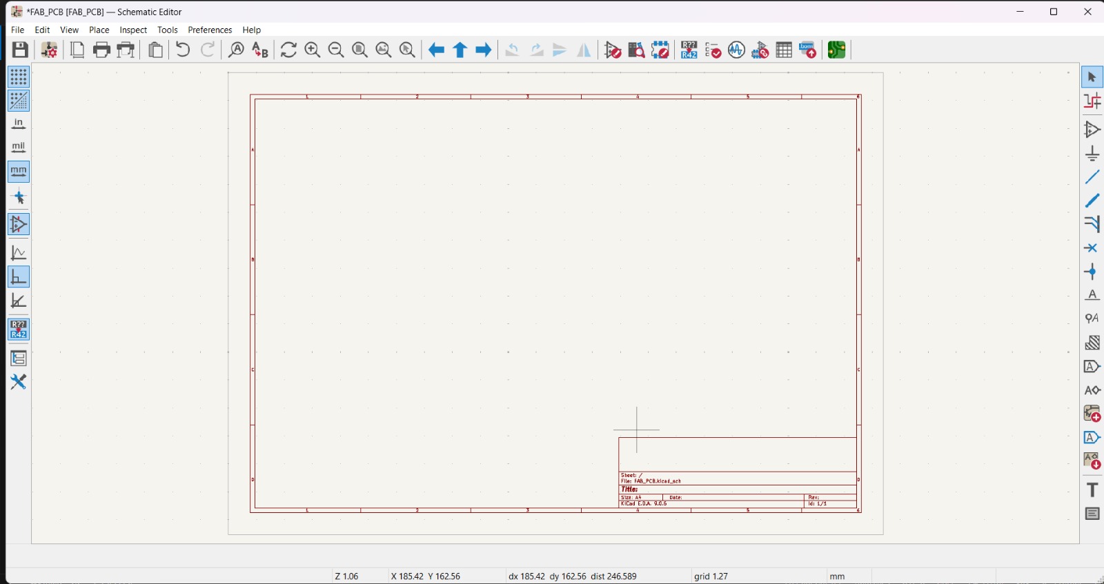Select the Draw Bus tool (thick blue line)
Image resolution: width=1104 pixels, height=584 pixels.
tap(1092, 201)
